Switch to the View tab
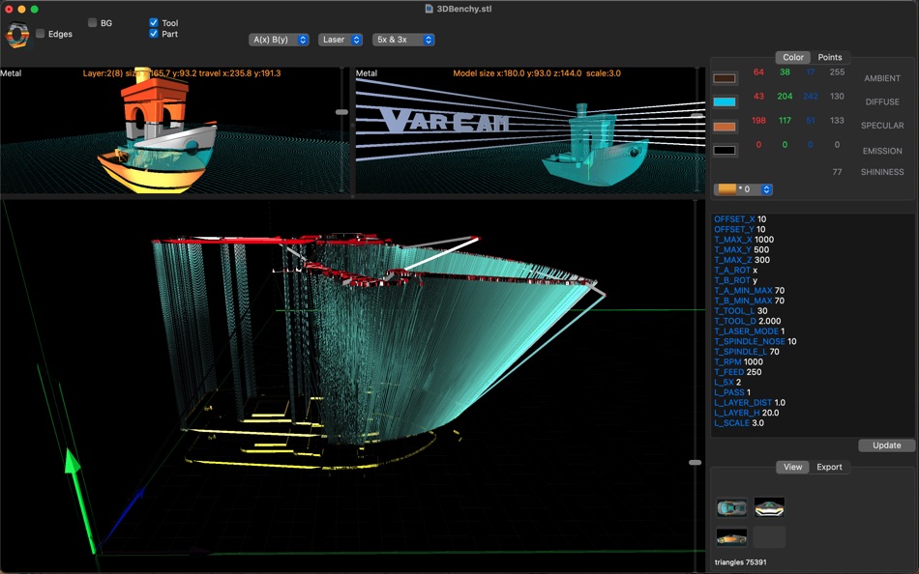Image resolution: width=919 pixels, height=574 pixels. click(x=792, y=467)
